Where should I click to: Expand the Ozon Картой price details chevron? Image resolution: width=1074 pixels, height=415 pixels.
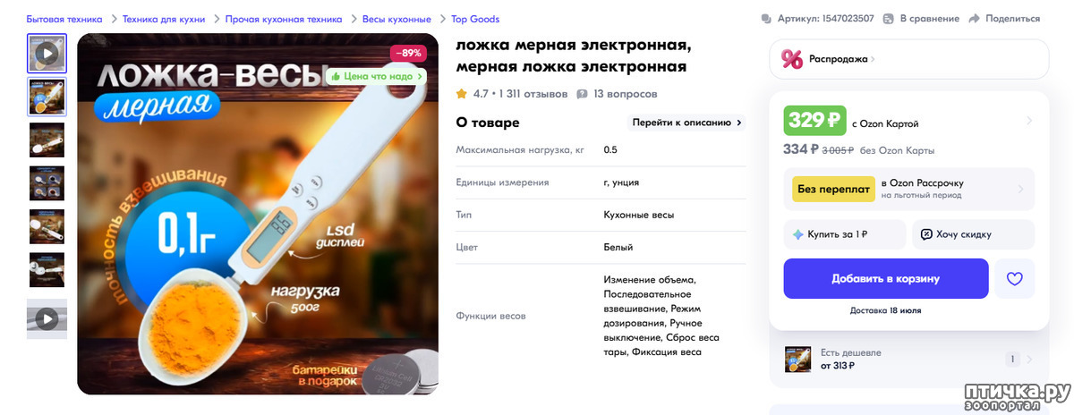click(x=1028, y=121)
